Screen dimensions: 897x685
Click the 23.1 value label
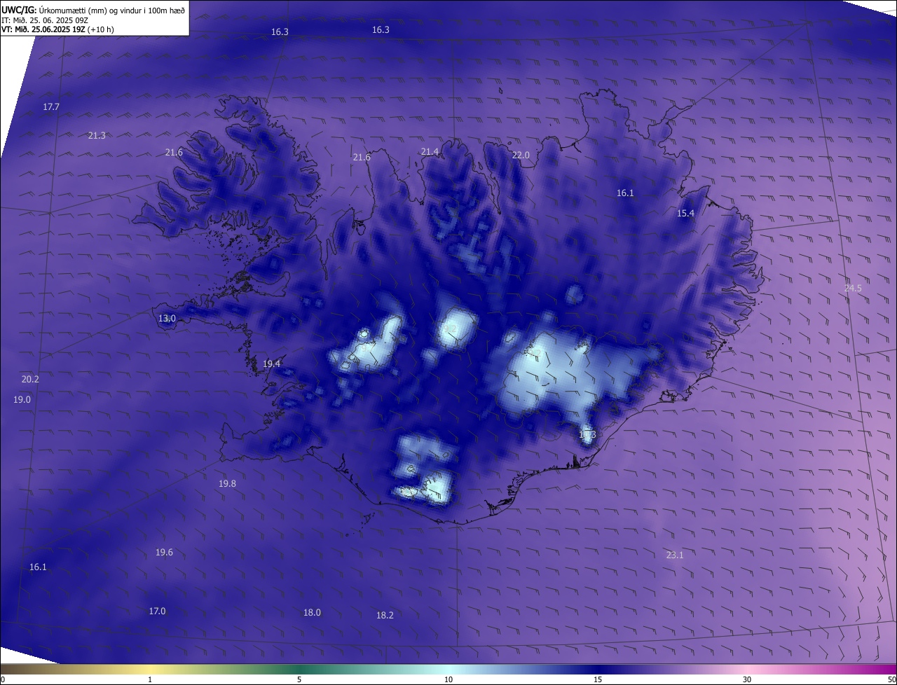click(x=674, y=555)
